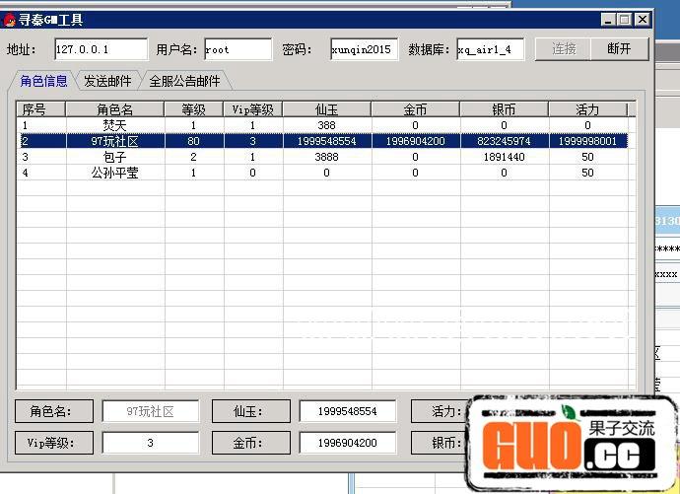Switch to the 发送邮件 tab
Viewport: 680px width, 494px height.
(107, 81)
